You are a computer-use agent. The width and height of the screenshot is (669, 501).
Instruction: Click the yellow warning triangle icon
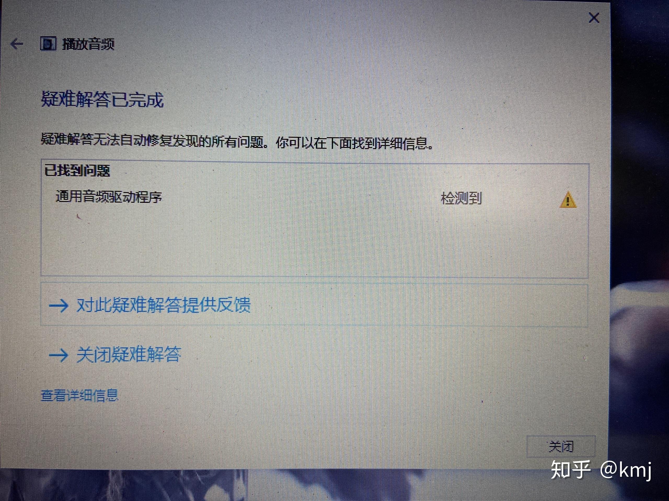tap(568, 200)
